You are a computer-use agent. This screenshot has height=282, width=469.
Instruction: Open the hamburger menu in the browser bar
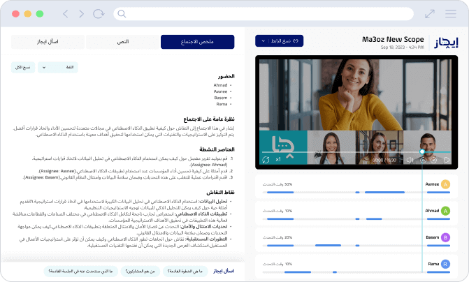450,14
